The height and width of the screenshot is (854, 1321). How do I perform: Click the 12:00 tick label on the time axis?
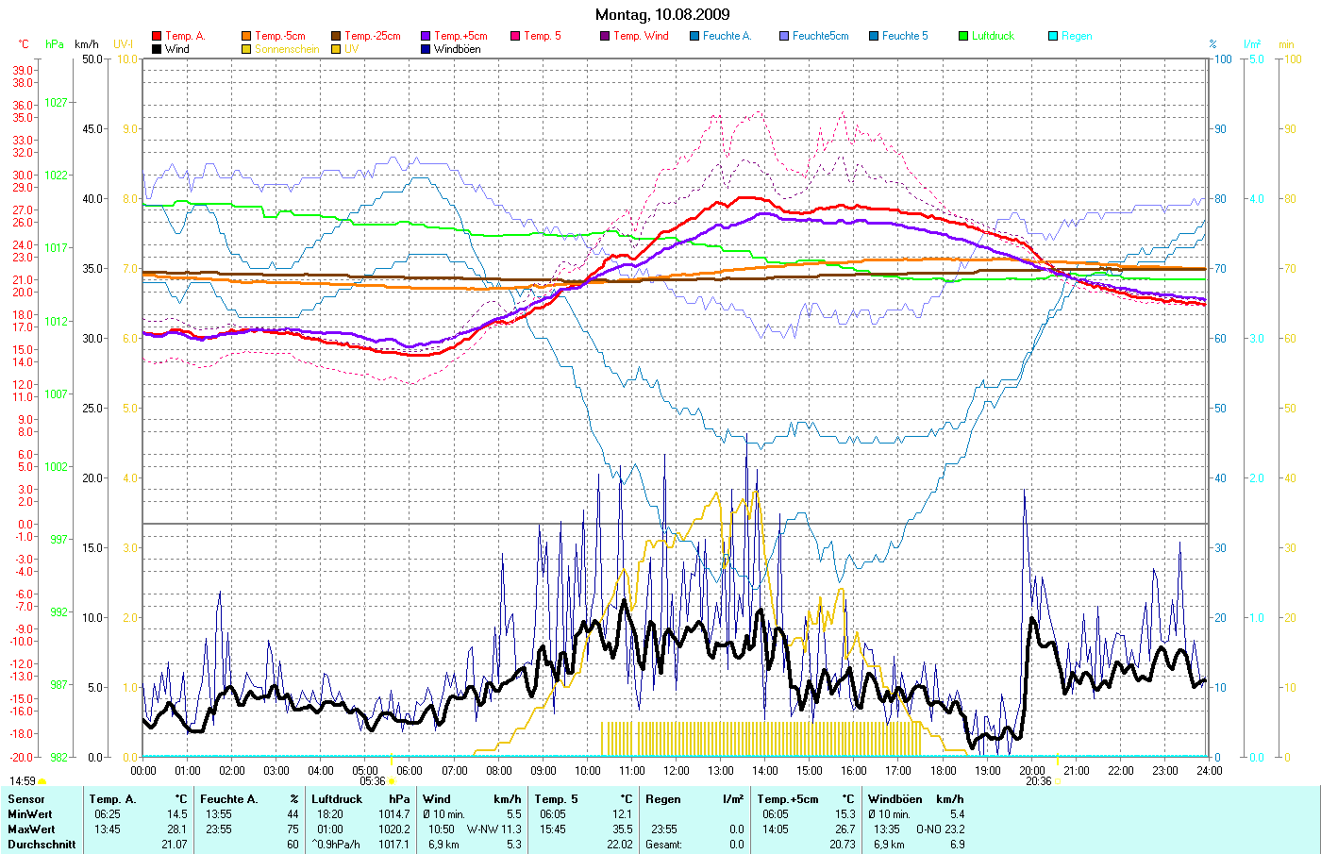[x=677, y=771]
